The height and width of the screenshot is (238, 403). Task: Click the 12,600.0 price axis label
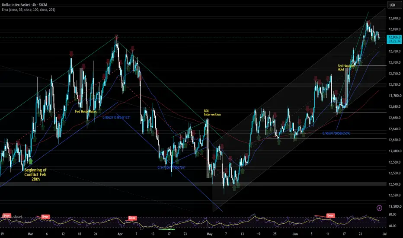coord(394,151)
